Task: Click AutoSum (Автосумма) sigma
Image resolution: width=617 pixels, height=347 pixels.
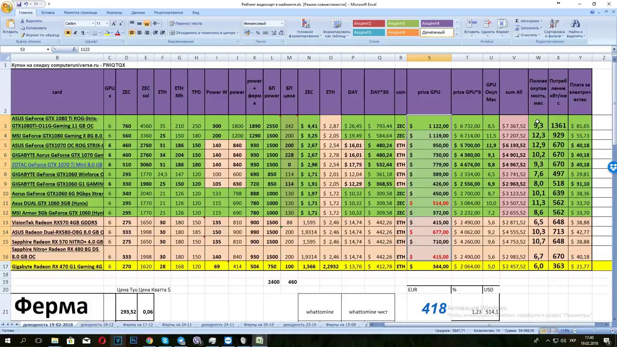Action: [x=527, y=21]
